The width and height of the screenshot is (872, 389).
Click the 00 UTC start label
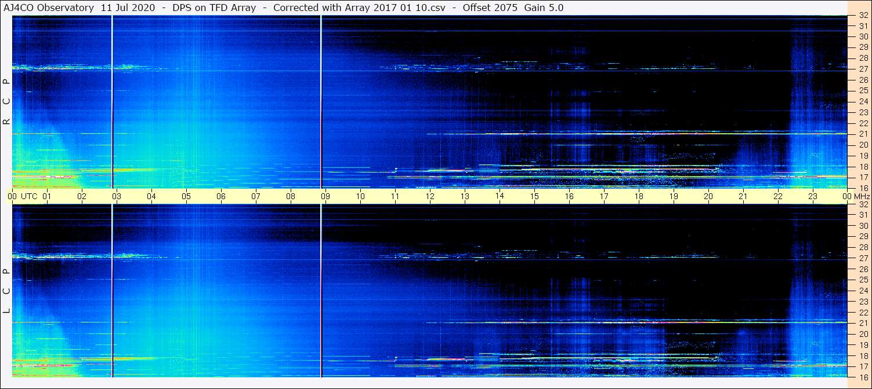(22, 196)
